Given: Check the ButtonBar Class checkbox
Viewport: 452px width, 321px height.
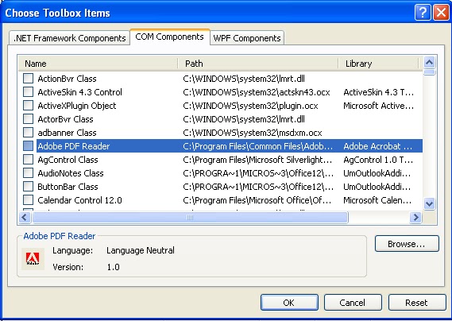Looking at the screenshot, I should (28, 187).
